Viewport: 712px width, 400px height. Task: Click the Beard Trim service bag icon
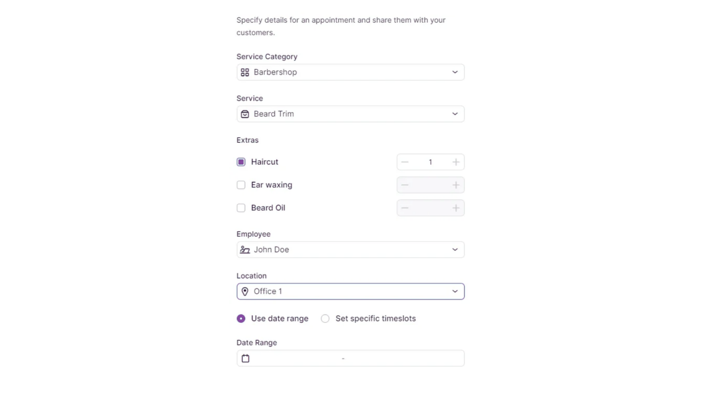pos(245,114)
